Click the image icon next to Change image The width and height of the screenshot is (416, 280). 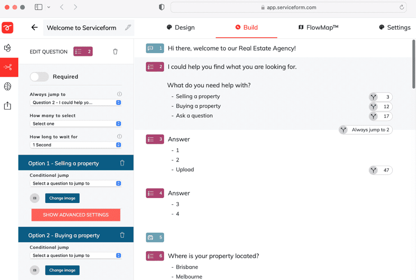coord(35,198)
